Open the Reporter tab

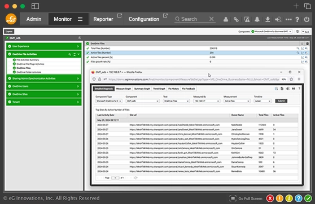[103, 19]
